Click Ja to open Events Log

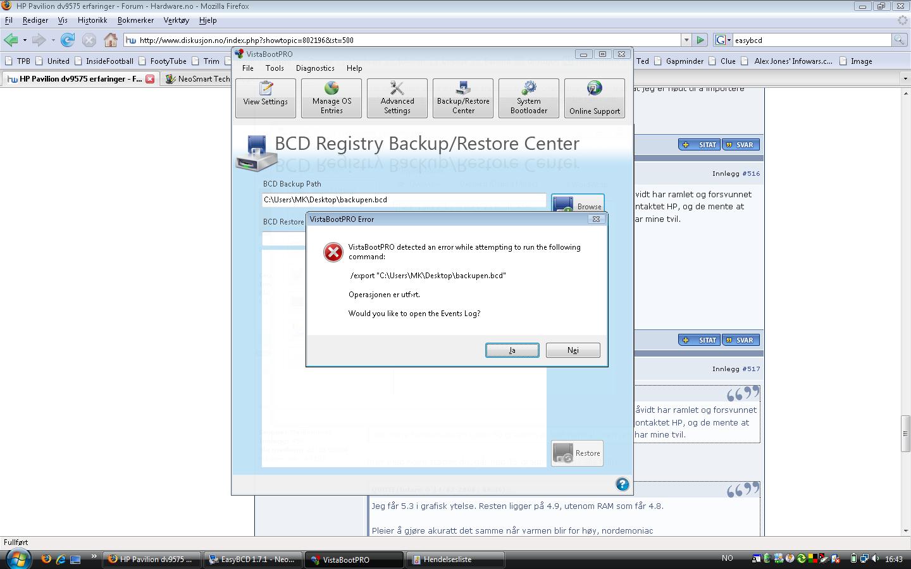[512, 350]
